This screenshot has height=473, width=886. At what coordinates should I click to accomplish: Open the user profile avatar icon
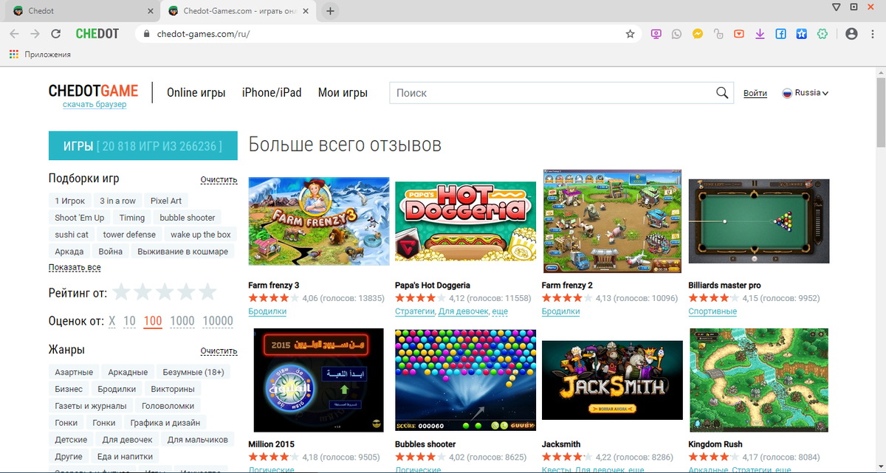coord(851,34)
